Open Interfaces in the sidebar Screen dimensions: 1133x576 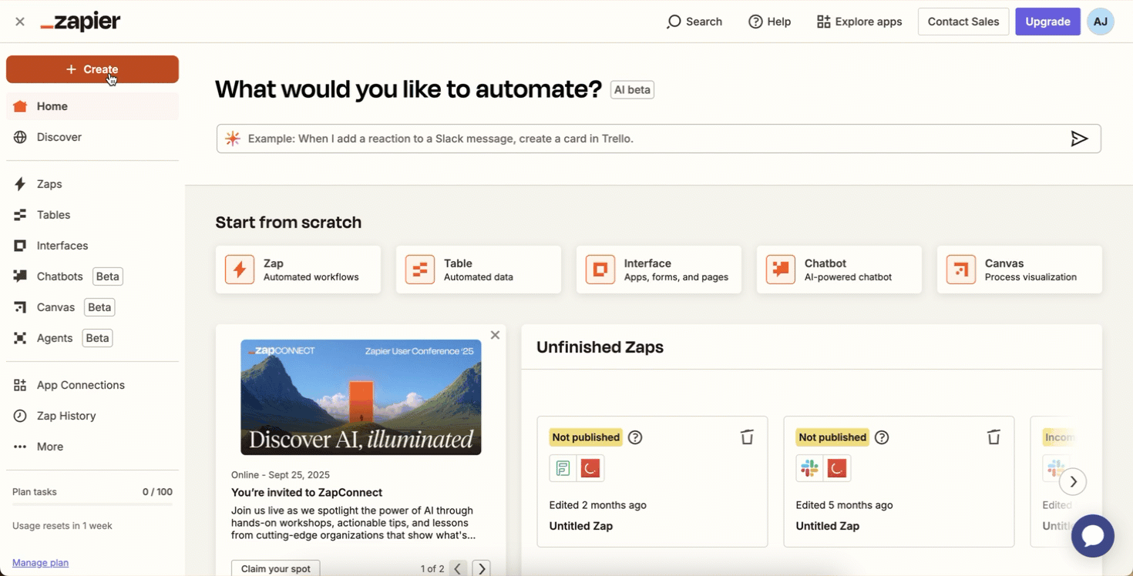pos(92,246)
